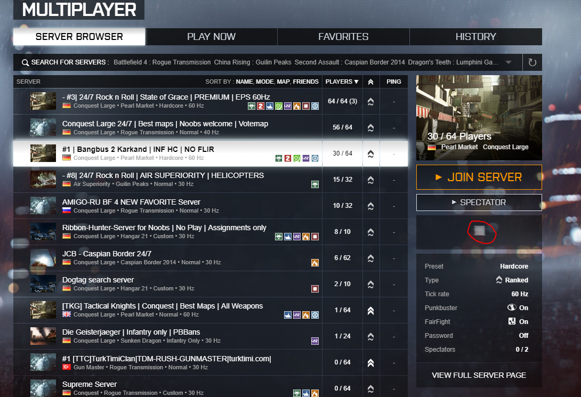Click the red '2' expansion icon on Rock n Roll #3 row
Screen dimensions: 581x397
[x=261, y=106]
